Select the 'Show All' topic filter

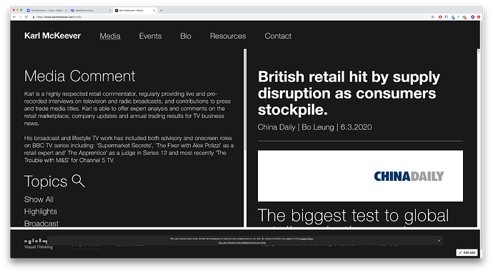coord(39,199)
